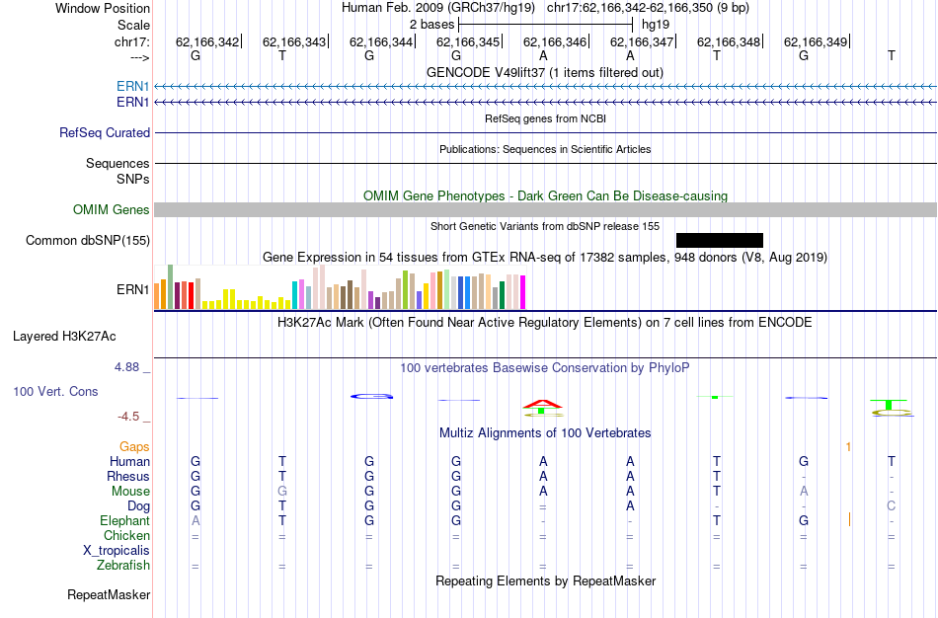Click the GTEx RNA-seq gene expression title
938x618 pixels.
point(545,258)
